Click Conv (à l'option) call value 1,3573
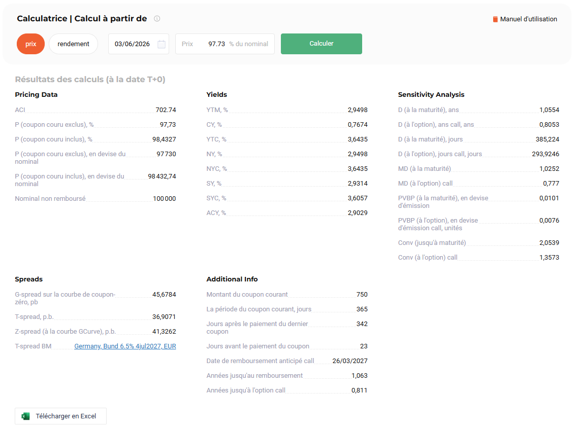The height and width of the screenshot is (428, 577). (549, 258)
